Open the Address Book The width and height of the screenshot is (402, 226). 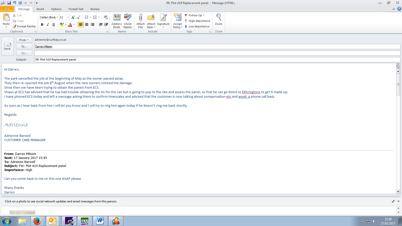(x=117, y=18)
